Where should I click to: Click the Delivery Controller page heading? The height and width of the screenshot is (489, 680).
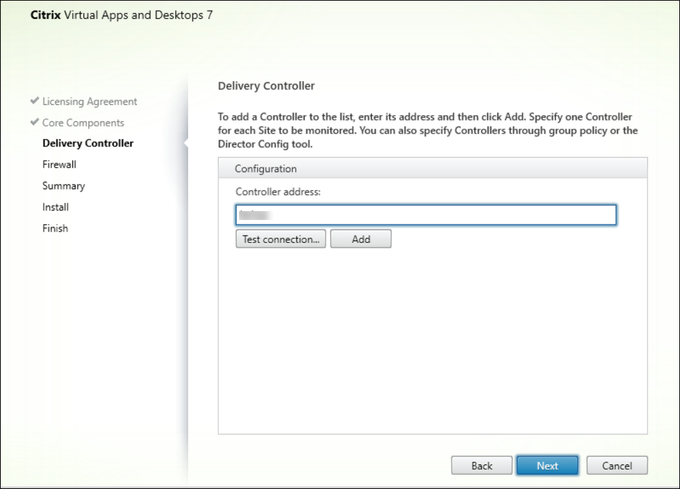coord(266,86)
